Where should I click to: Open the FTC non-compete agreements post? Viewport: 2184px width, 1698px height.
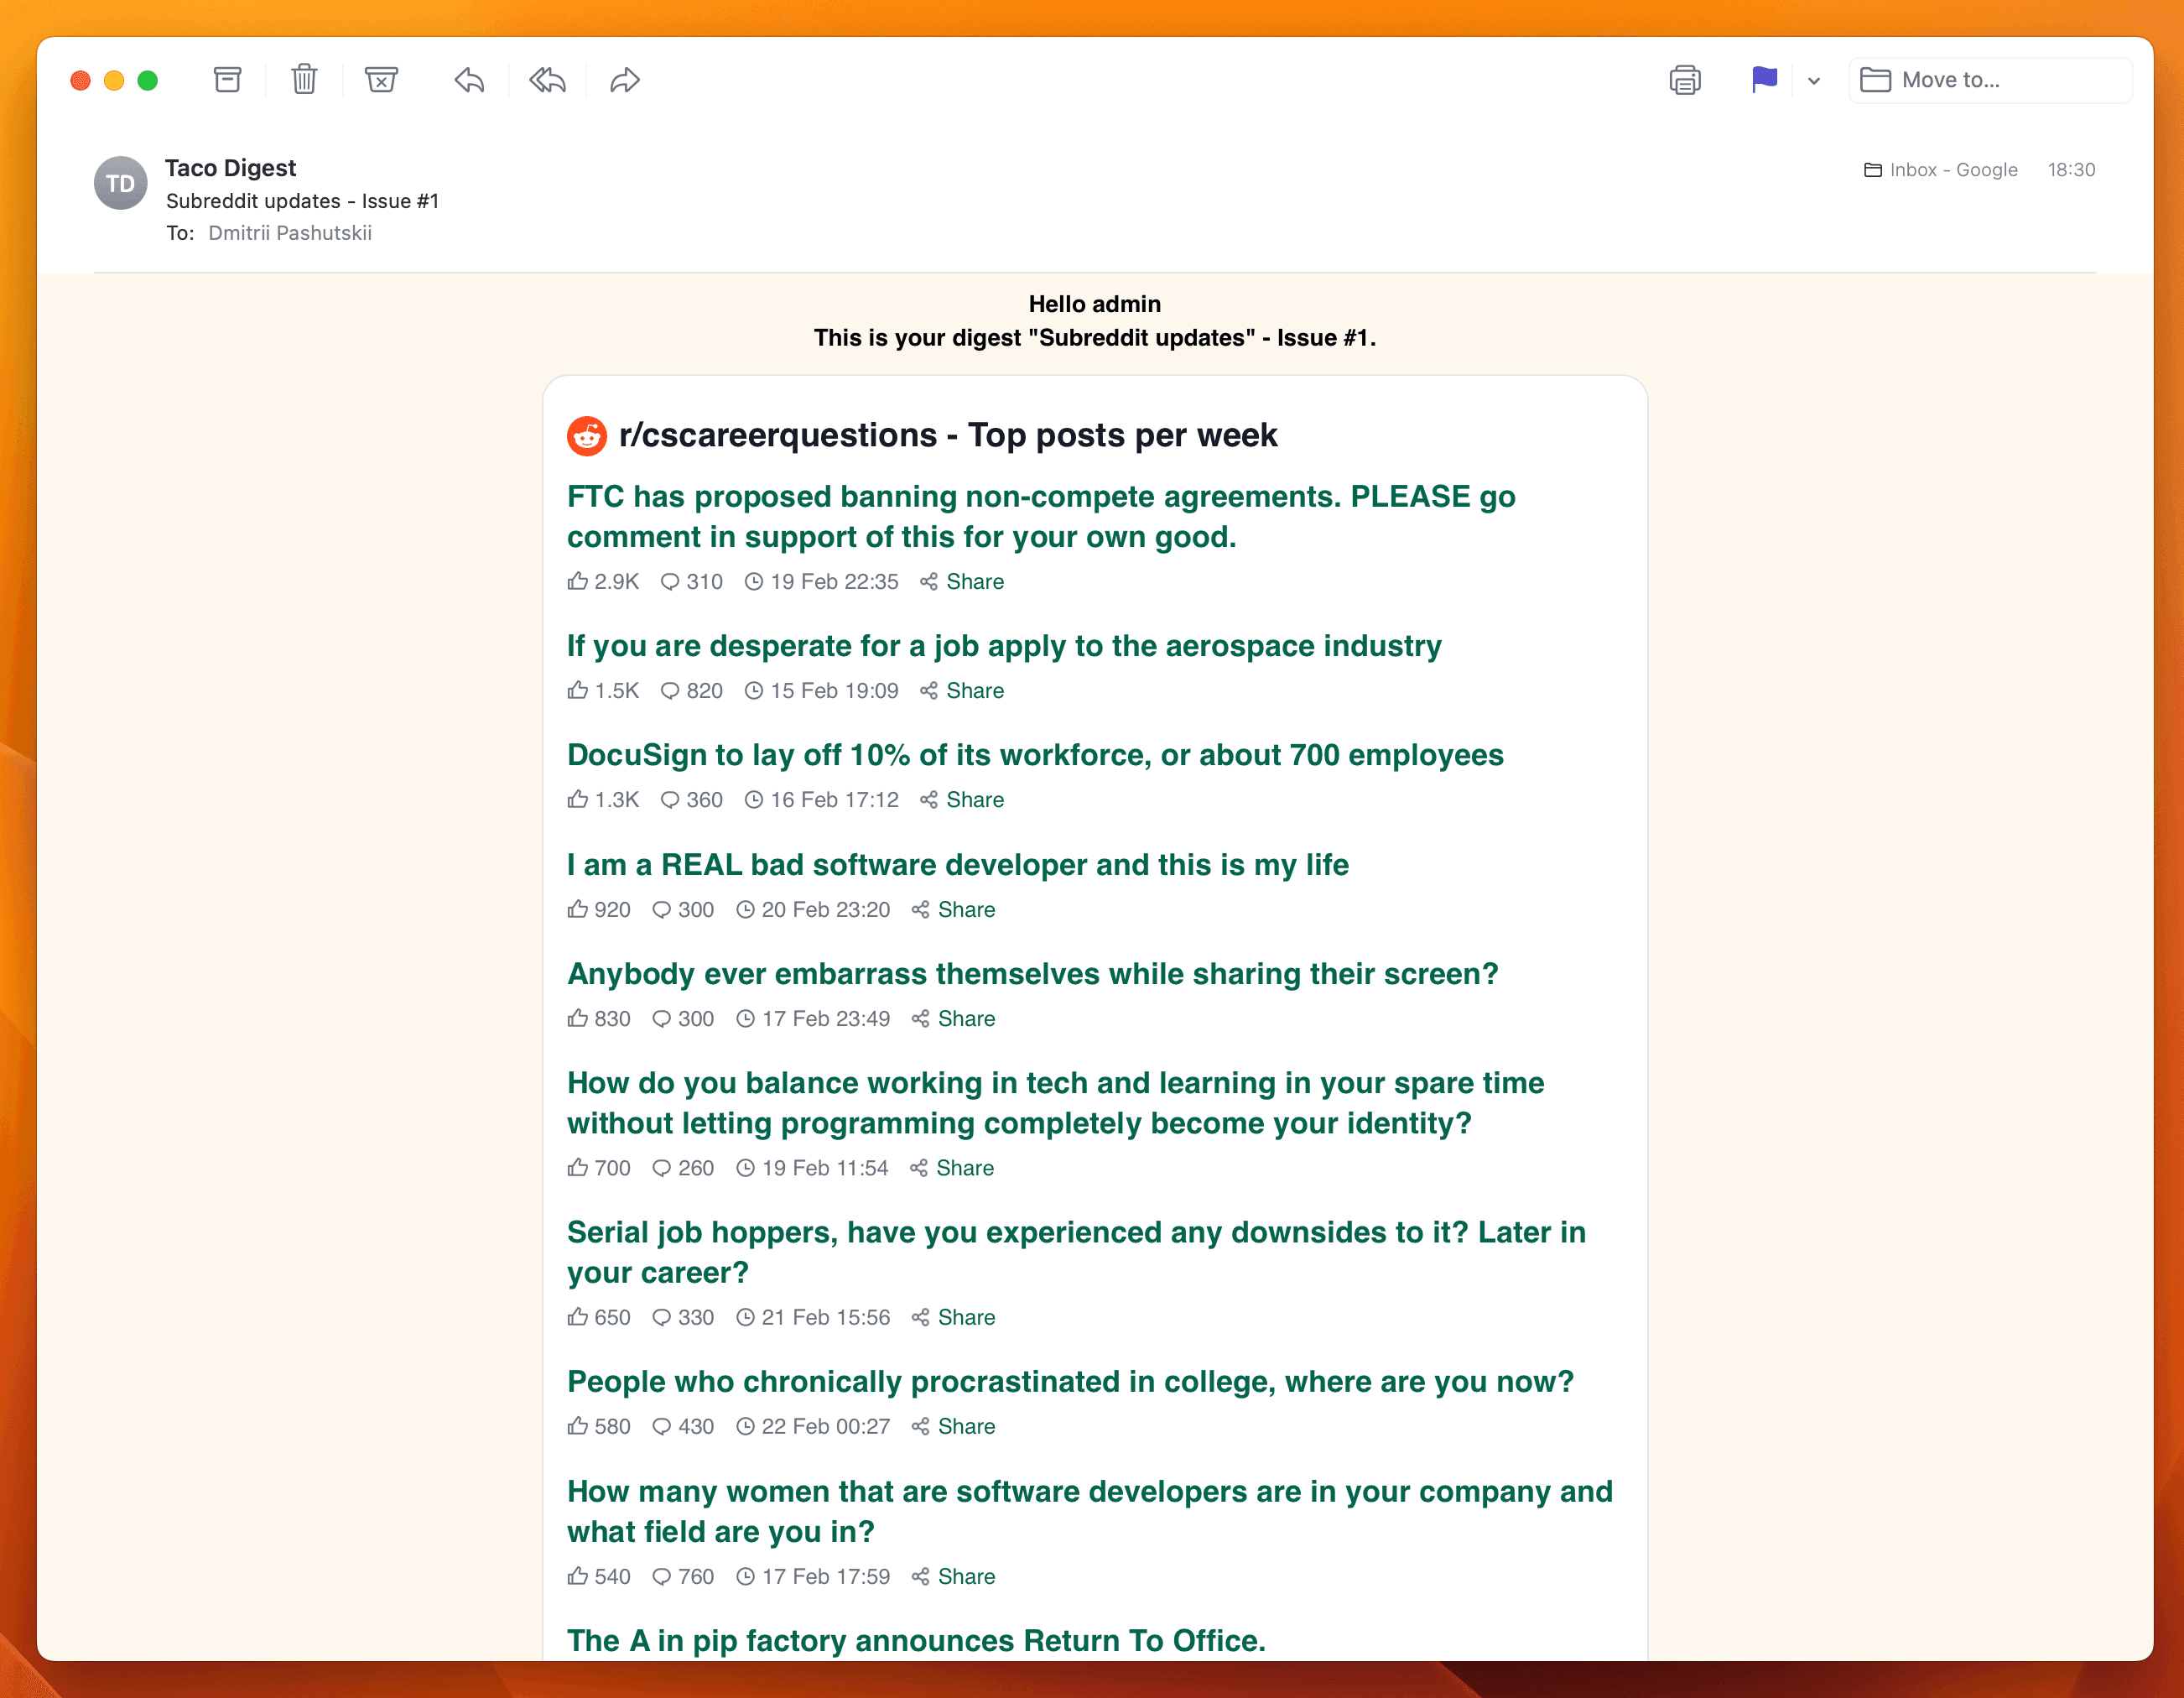pos(1041,516)
